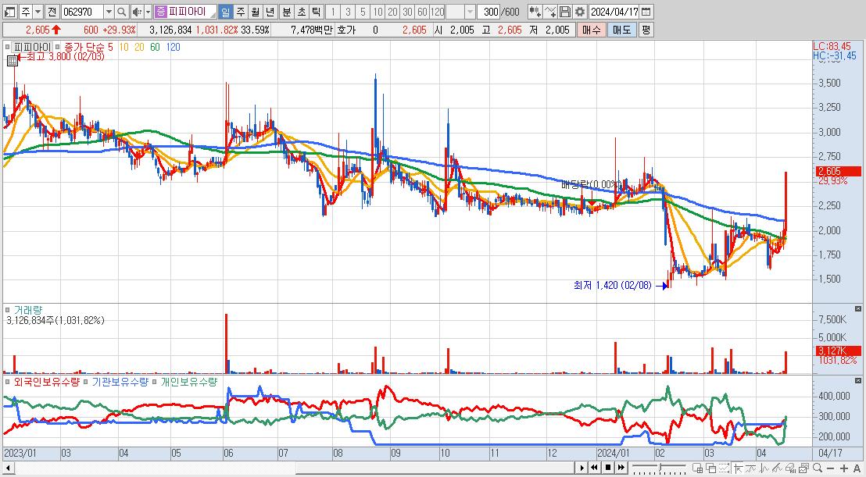This screenshot has height=477, width=866.
Task: Click the 평 button
Action: [646, 30]
